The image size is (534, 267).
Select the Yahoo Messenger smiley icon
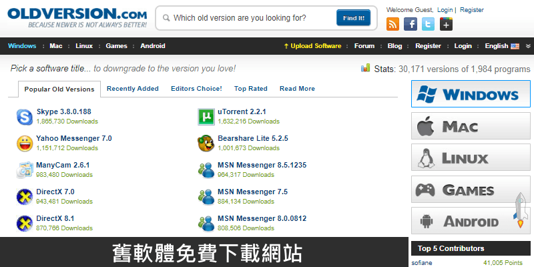25,143
